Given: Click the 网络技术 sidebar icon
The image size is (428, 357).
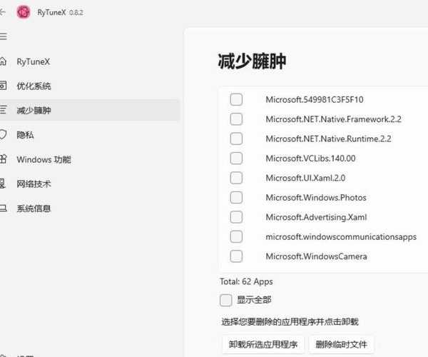Looking at the screenshot, I should [x=4, y=183].
